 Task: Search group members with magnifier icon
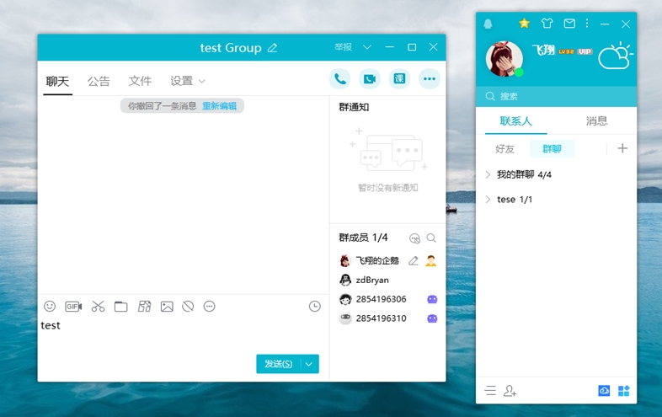[x=431, y=238]
